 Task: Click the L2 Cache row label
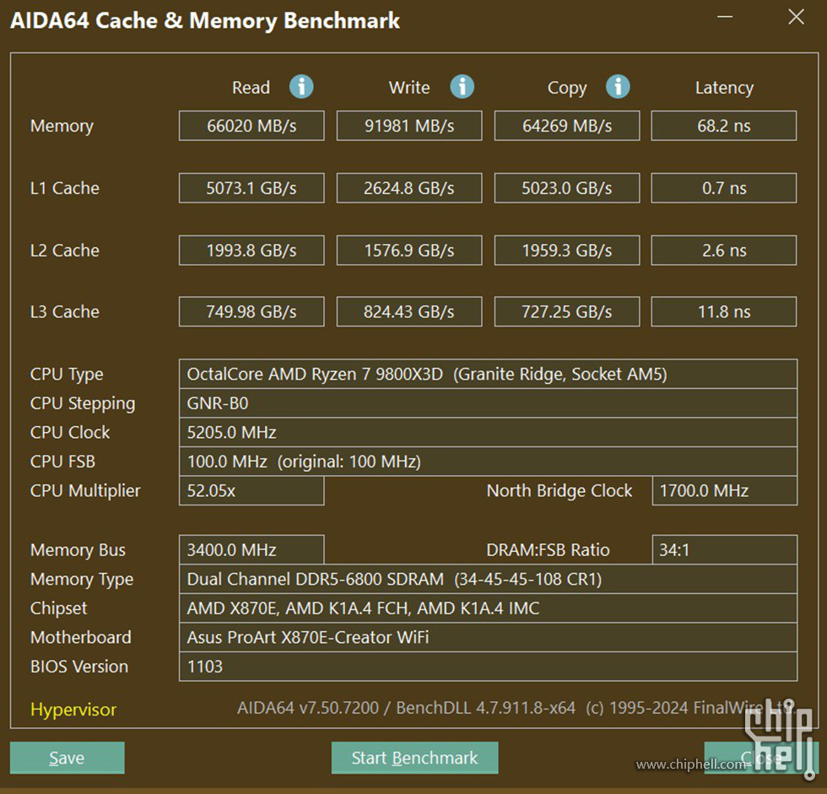coord(65,251)
